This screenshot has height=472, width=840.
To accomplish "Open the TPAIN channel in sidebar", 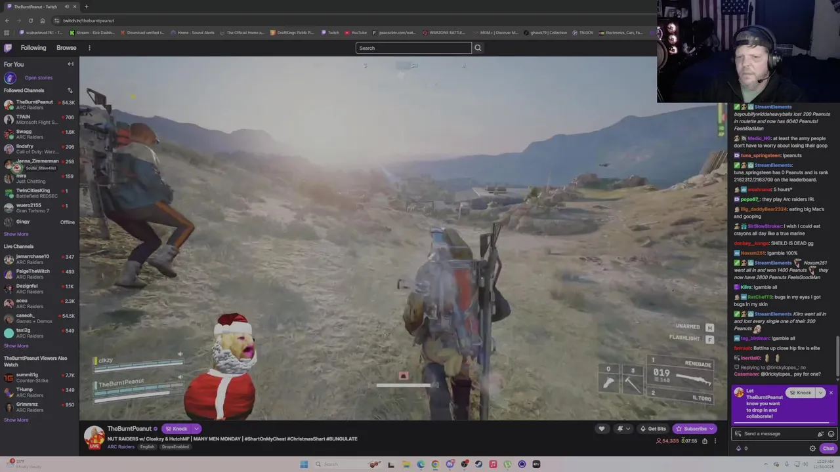I will pos(39,119).
